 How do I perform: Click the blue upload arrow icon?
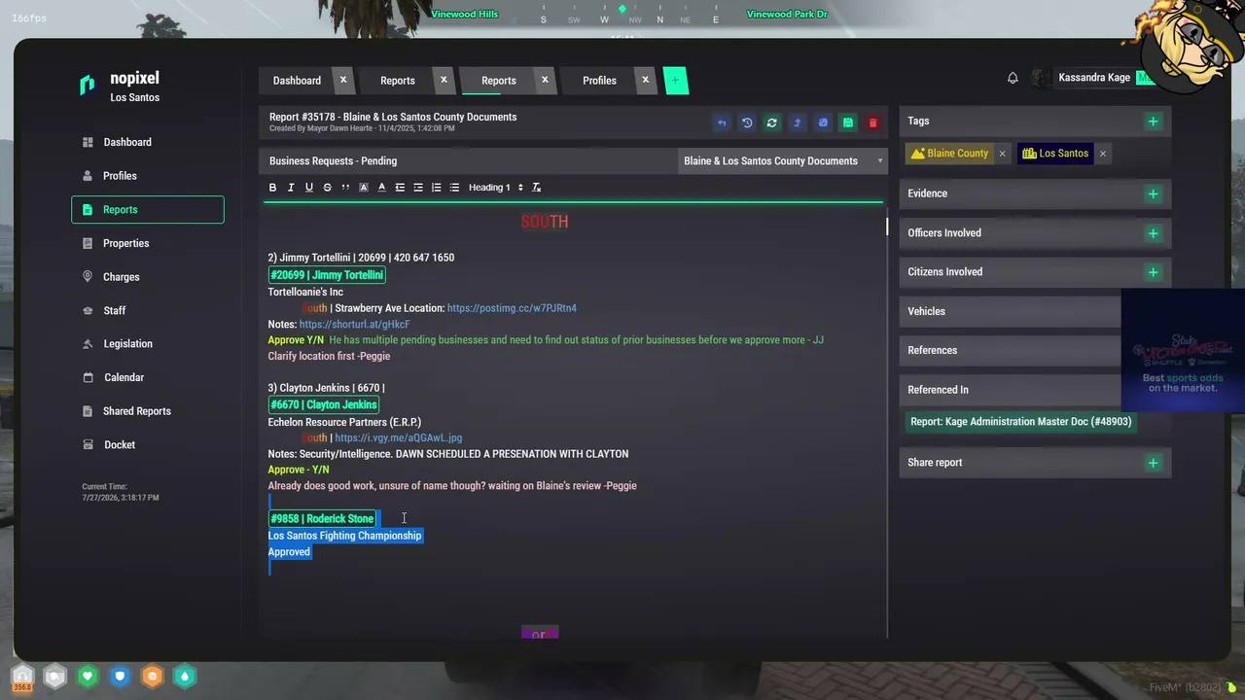pyautogui.click(x=798, y=122)
